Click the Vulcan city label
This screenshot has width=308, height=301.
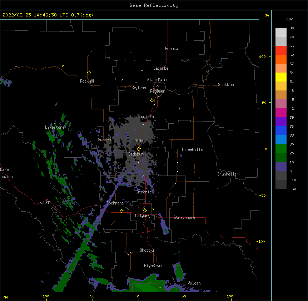[194, 283]
